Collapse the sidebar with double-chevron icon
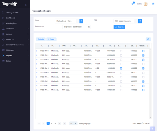 [26, 5]
